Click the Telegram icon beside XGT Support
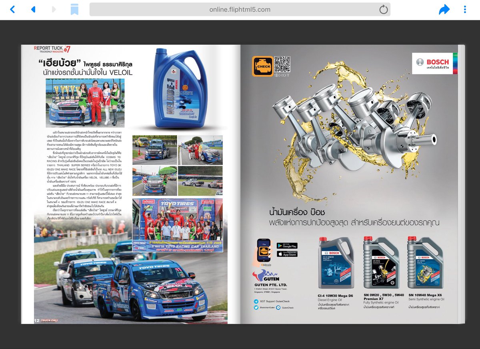 256,301
